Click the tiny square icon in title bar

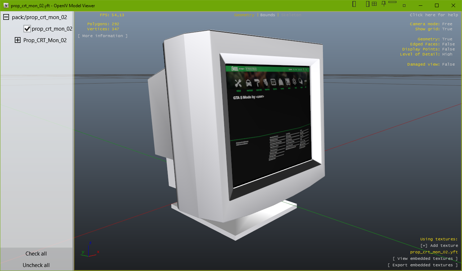404,5
